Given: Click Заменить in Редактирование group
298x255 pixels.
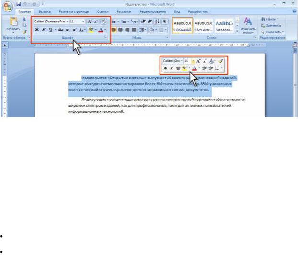Looking at the screenshot, I should 271,25.
